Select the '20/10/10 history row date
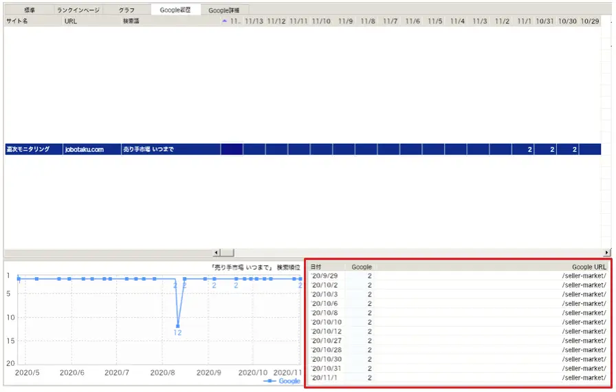Screen dimensions: 616x392 [x=327, y=322]
